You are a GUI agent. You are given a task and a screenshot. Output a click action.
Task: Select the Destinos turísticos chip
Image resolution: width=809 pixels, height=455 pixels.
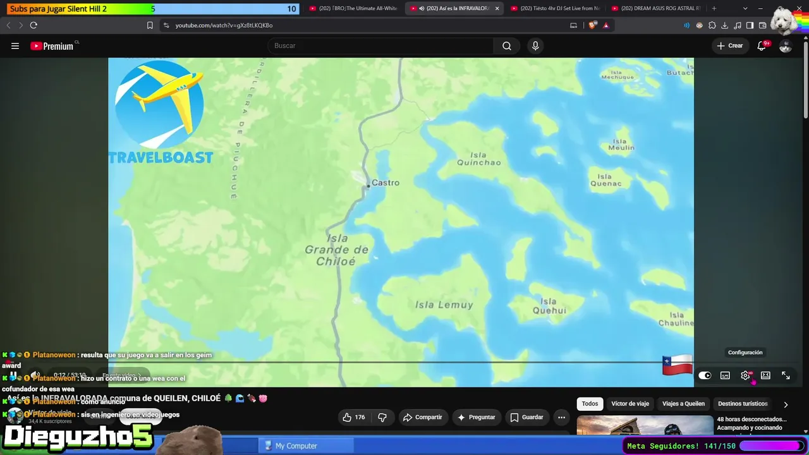(743, 404)
